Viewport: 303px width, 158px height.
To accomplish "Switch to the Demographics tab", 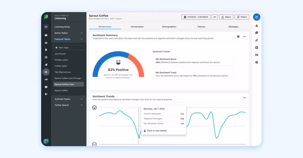I will click(x=169, y=26).
